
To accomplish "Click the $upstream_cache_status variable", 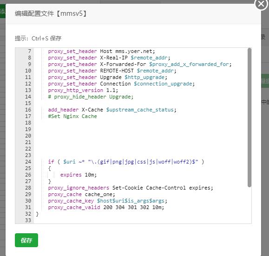I will click(x=140, y=110).
